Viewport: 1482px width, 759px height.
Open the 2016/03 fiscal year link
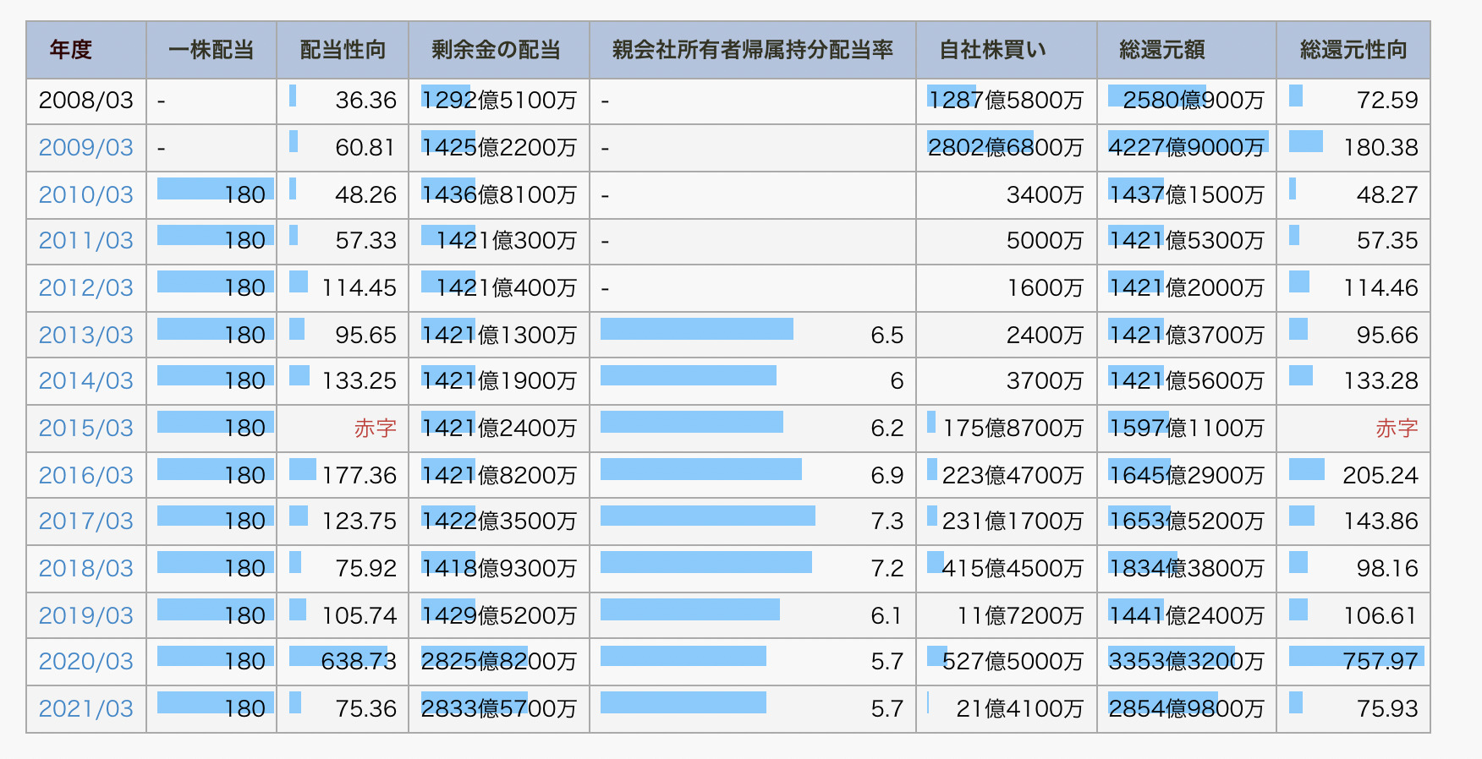tap(86, 476)
